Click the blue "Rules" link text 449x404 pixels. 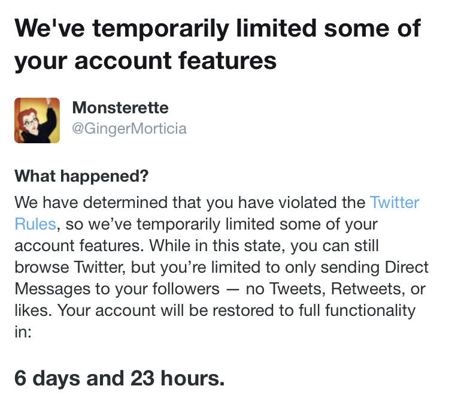35,224
